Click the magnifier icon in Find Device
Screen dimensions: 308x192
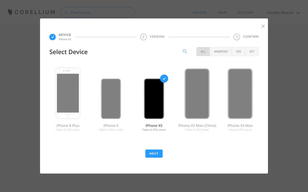67,13
